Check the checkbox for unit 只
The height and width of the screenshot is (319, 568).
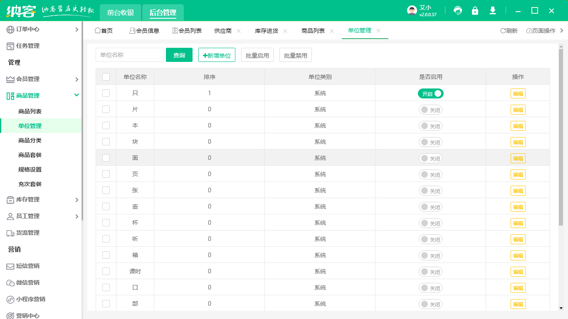pyautogui.click(x=106, y=93)
